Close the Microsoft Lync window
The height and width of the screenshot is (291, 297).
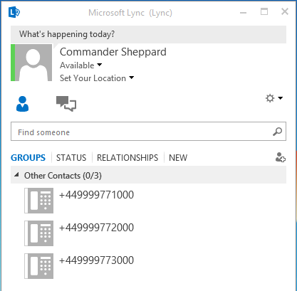click(285, 11)
